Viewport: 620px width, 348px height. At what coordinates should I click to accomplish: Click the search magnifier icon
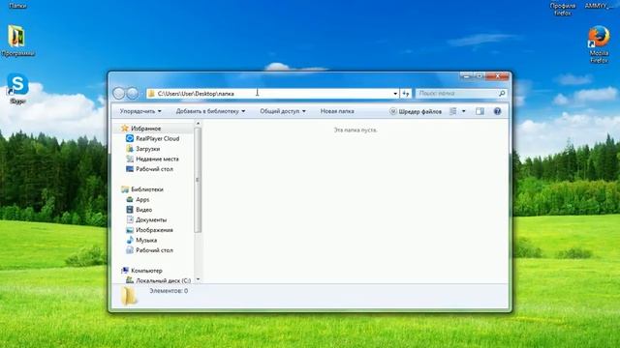coord(502,94)
